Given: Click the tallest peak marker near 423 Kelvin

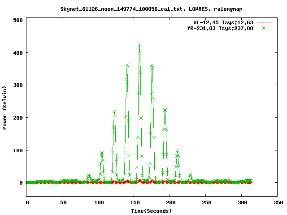Looking at the screenshot, I should (x=139, y=45).
